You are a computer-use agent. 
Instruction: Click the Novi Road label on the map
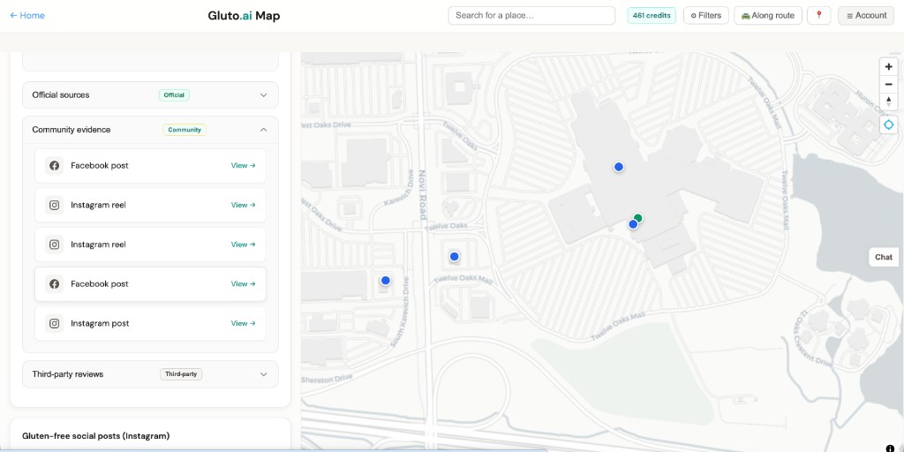click(x=423, y=195)
